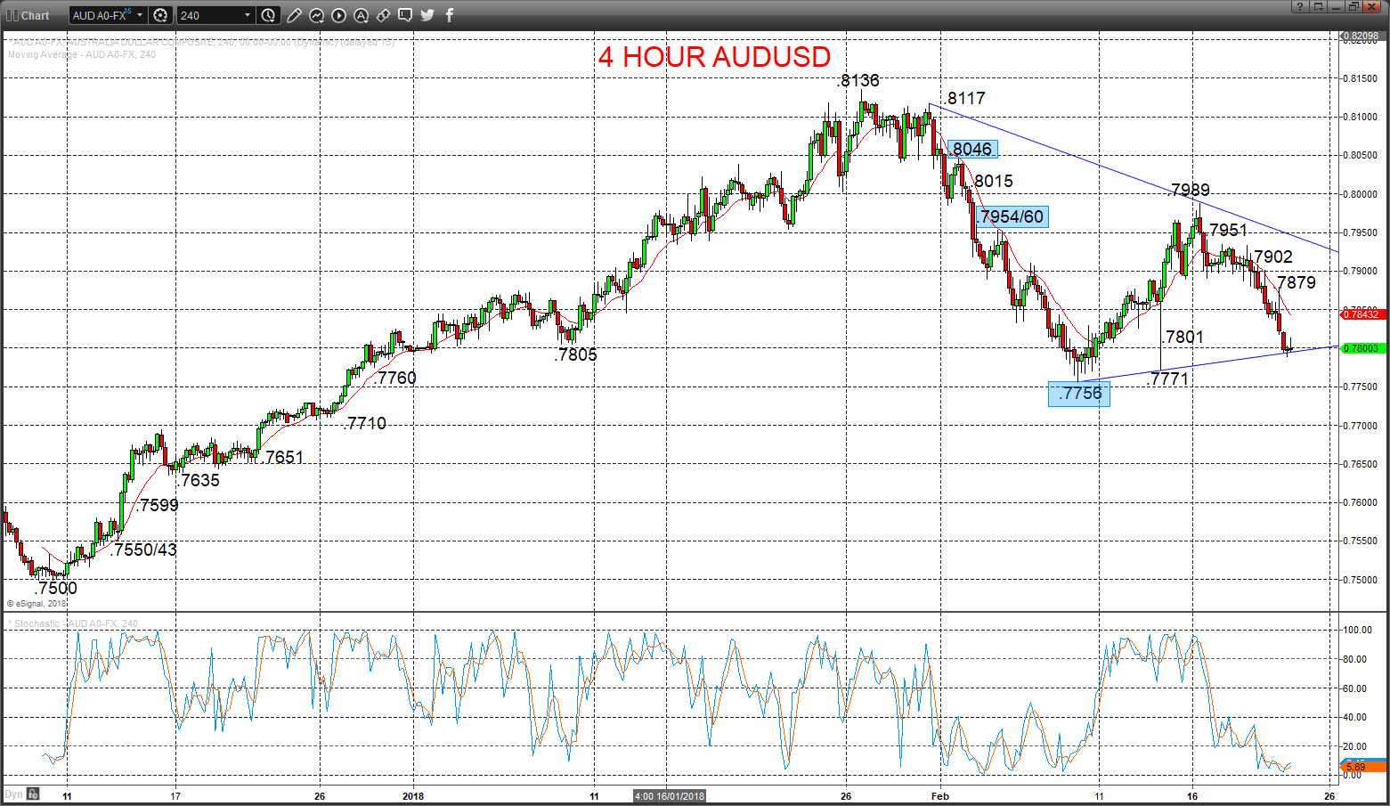This screenshot has width=1390, height=806.
Task: Restore down the chart window
Action: (1353, 6)
